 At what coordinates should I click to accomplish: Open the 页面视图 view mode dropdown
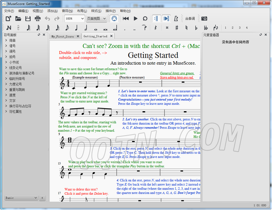(x=97, y=18)
